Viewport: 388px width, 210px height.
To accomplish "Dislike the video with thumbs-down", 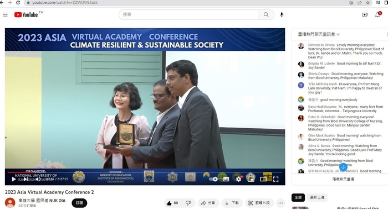I will pyautogui.click(x=188, y=203).
